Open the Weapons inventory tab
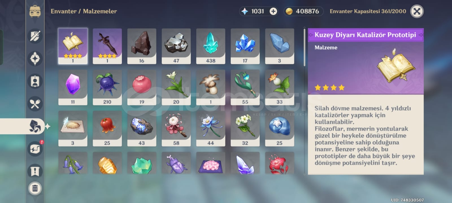Screen dimensions: 452x203 35,36
